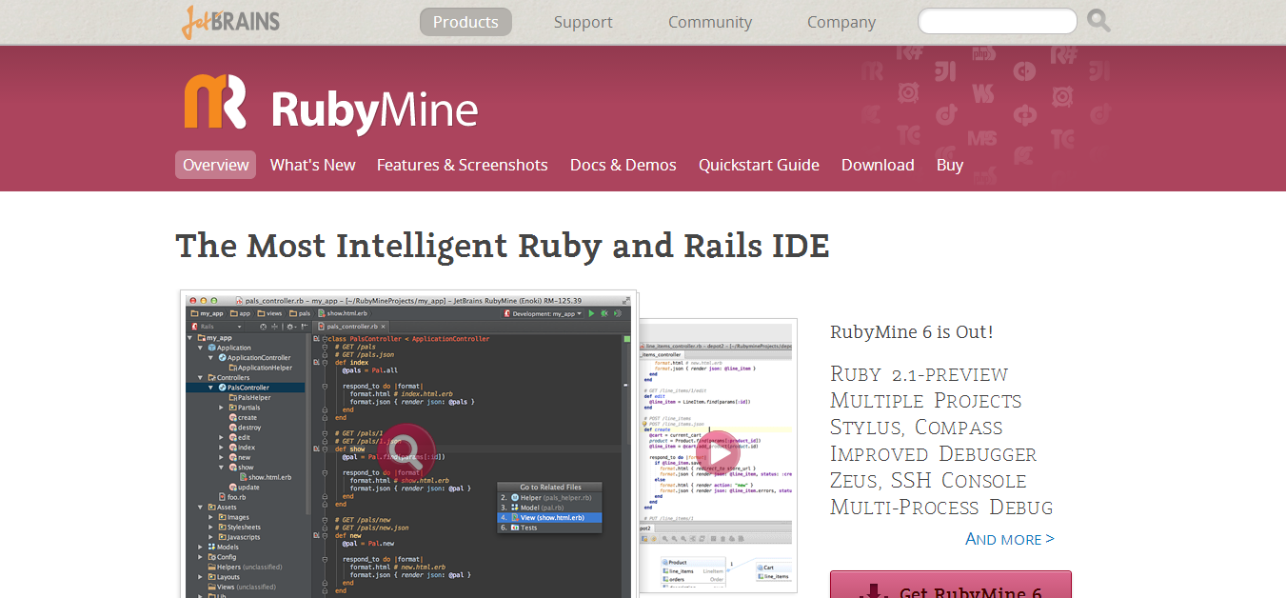Follow the "And more >" link
Image resolution: width=1286 pixels, height=598 pixels.
(x=1010, y=539)
